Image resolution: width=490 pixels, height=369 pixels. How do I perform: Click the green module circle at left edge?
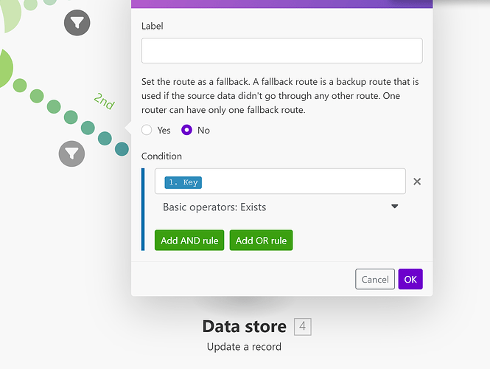[4, 70]
